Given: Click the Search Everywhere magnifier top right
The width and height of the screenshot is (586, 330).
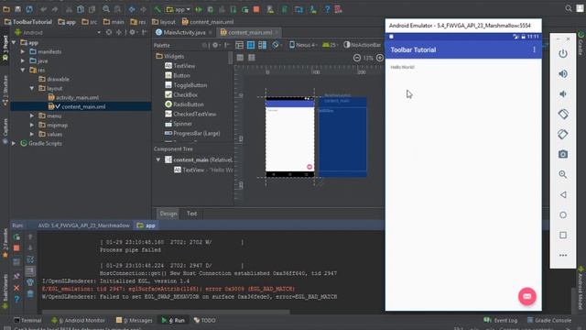Looking at the screenshot, I should [569, 8].
